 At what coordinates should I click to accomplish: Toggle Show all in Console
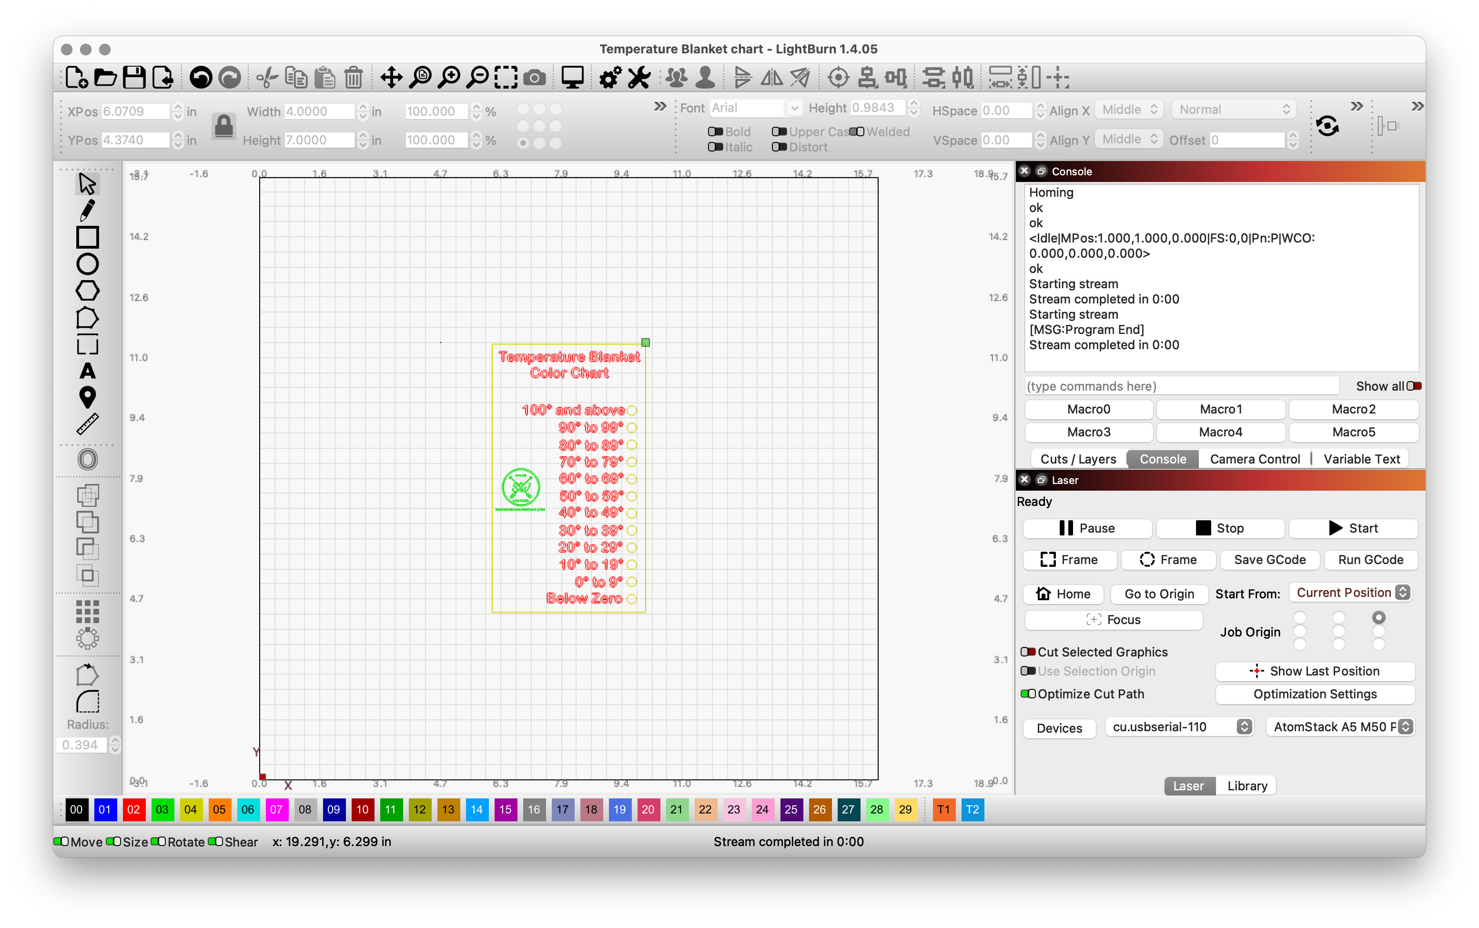click(x=1415, y=386)
